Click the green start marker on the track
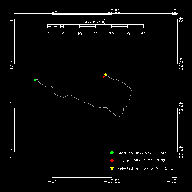This screenshot has width=192, height=192. pyautogui.click(x=35, y=79)
